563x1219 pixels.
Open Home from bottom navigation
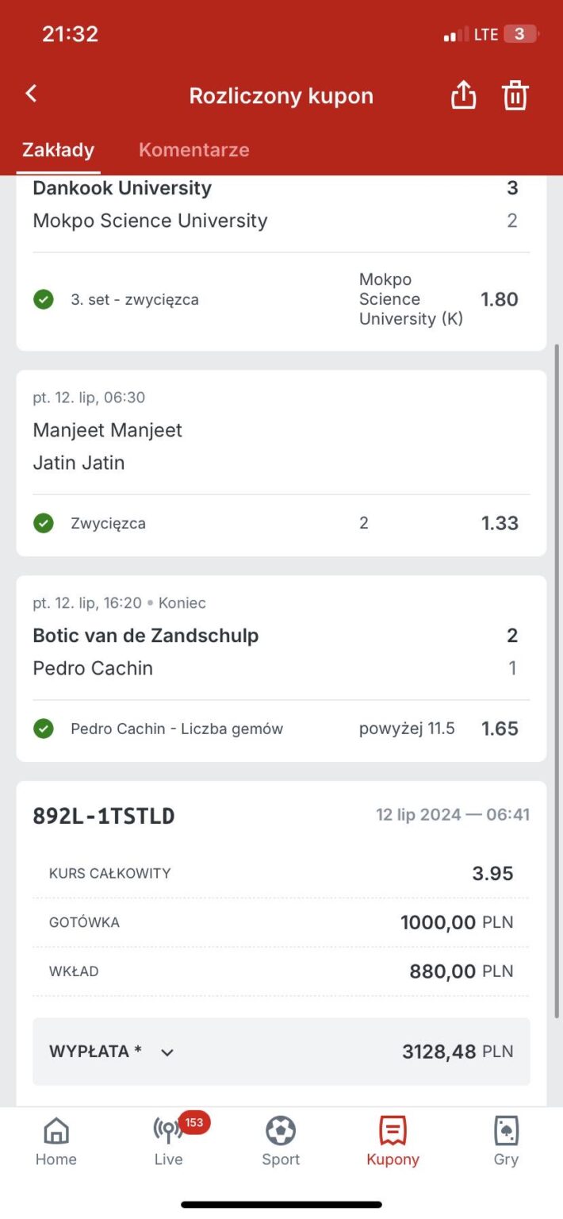[56, 1140]
